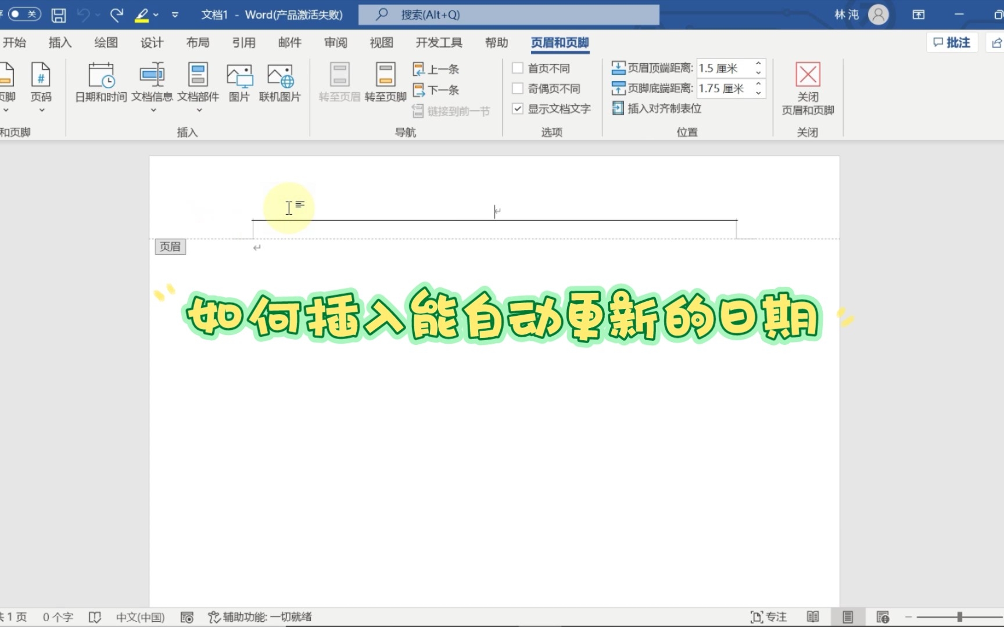The image size is (1004, 627).
Task: Click the 批注 comments button
Action: [x=951, y=42]
